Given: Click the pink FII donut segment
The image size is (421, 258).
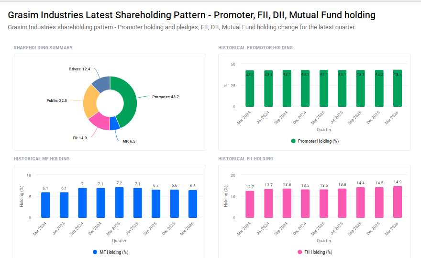Looking at the screenshot, I should (x=100, y=122).
